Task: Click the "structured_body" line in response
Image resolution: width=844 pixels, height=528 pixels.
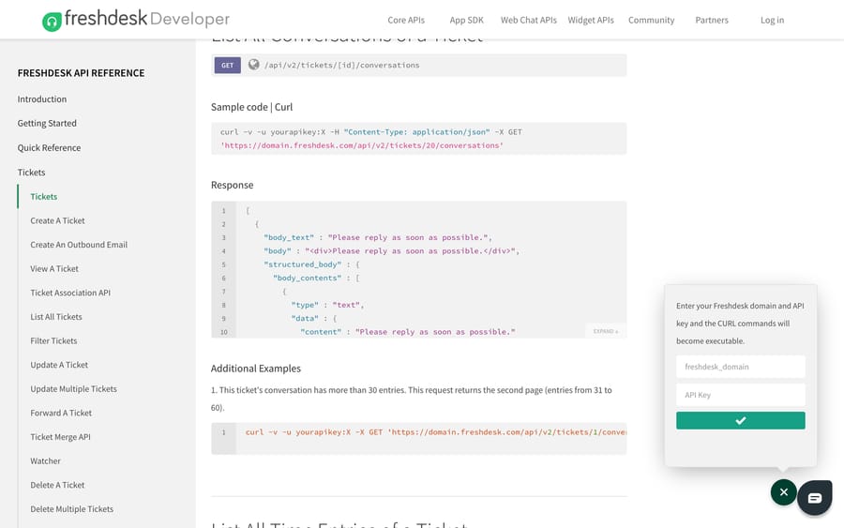Action: pyautogui.click(x=311, y=264)
